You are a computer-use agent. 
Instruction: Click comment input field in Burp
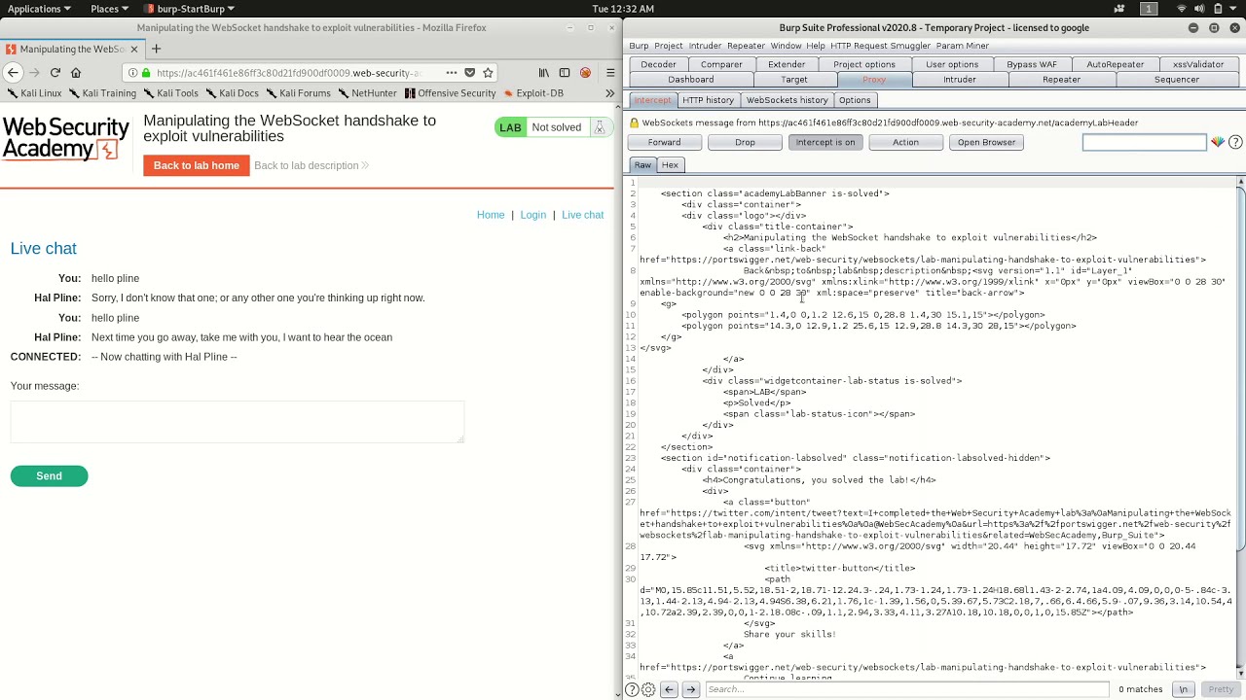tap(1145, 142)
